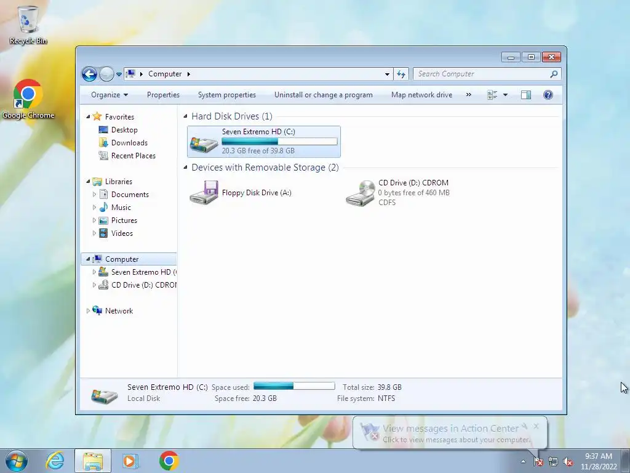This screenshot has height=473, width=630.
Task: Click the search magnifier icon
Action: [554, 74]
